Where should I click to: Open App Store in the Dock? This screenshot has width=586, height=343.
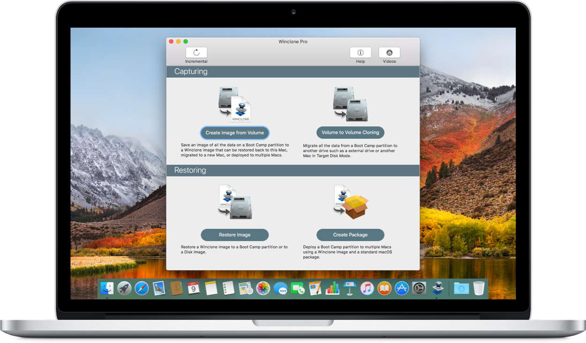coord(402,288)
